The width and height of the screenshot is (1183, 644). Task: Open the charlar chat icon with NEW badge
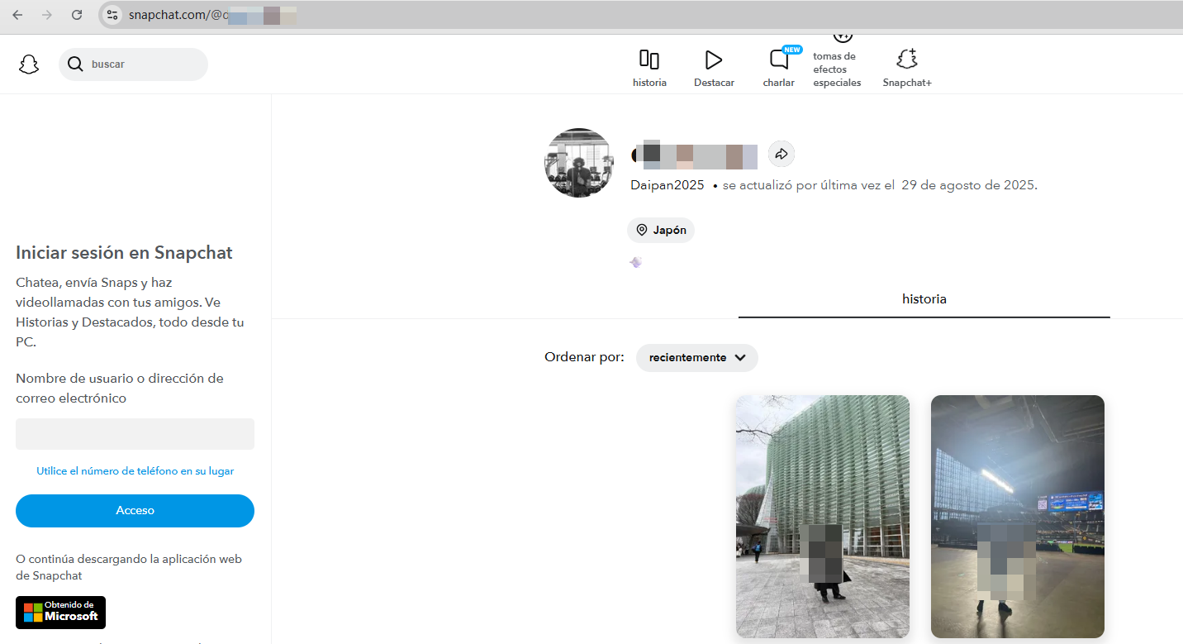coord(777,59)
